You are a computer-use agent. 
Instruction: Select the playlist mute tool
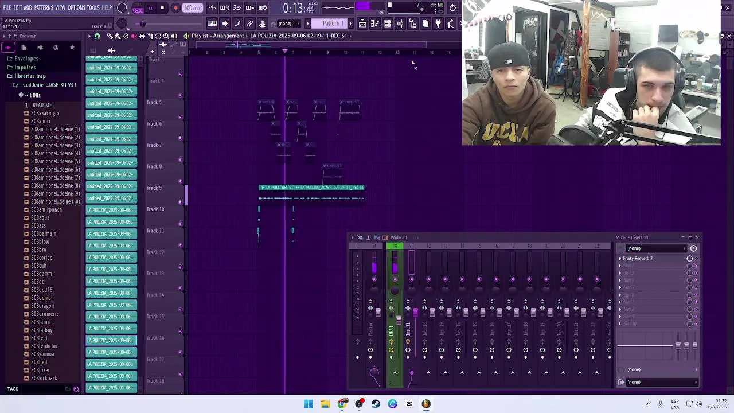tap(134, 36)
